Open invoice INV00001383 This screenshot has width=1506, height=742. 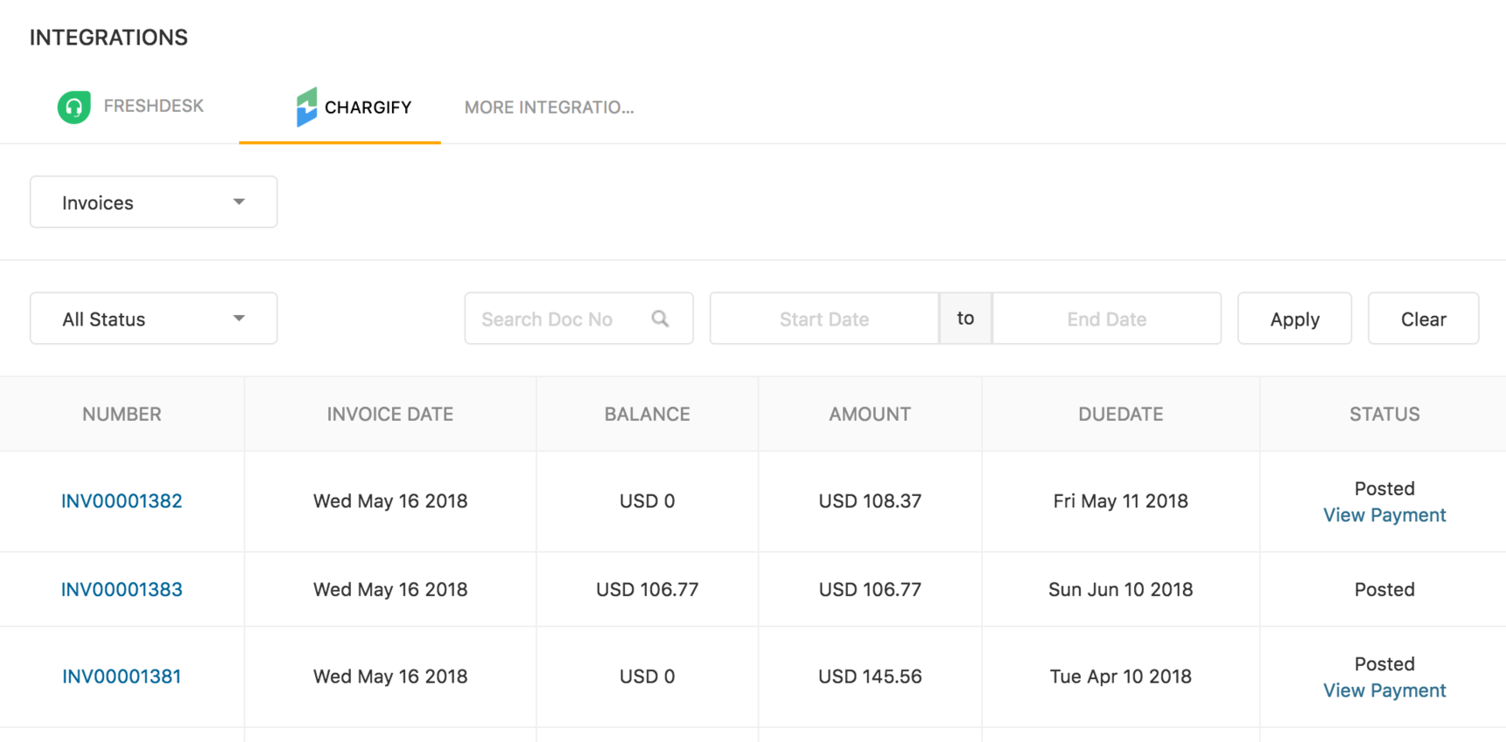point(121,589)
